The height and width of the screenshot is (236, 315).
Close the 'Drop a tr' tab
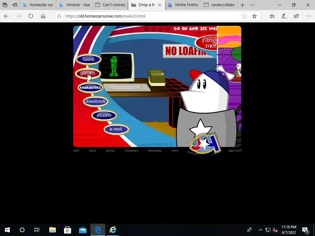click(x=160, y=5)
